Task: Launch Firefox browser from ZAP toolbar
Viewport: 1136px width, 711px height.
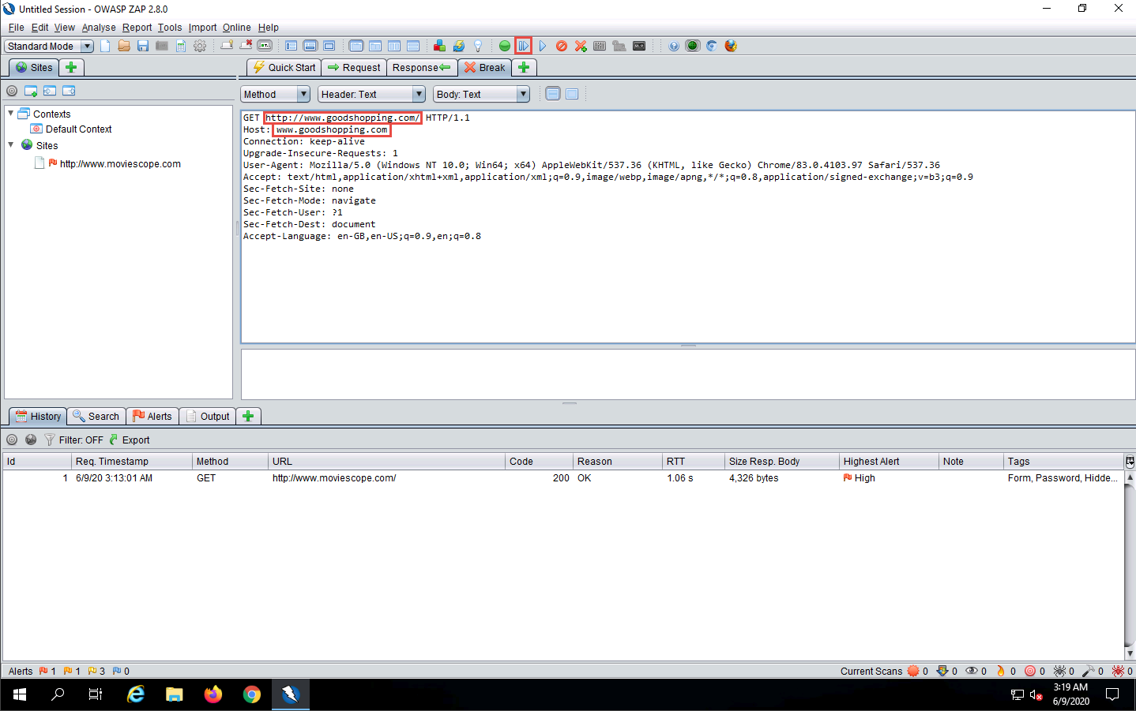Action: coord(731,46)
